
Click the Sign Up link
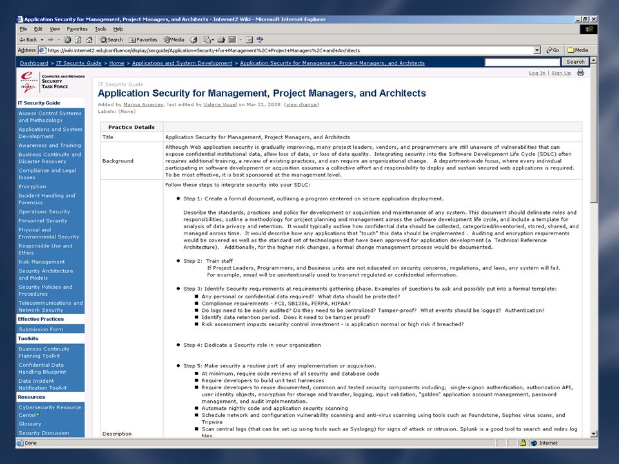click(x=561, y=73)
